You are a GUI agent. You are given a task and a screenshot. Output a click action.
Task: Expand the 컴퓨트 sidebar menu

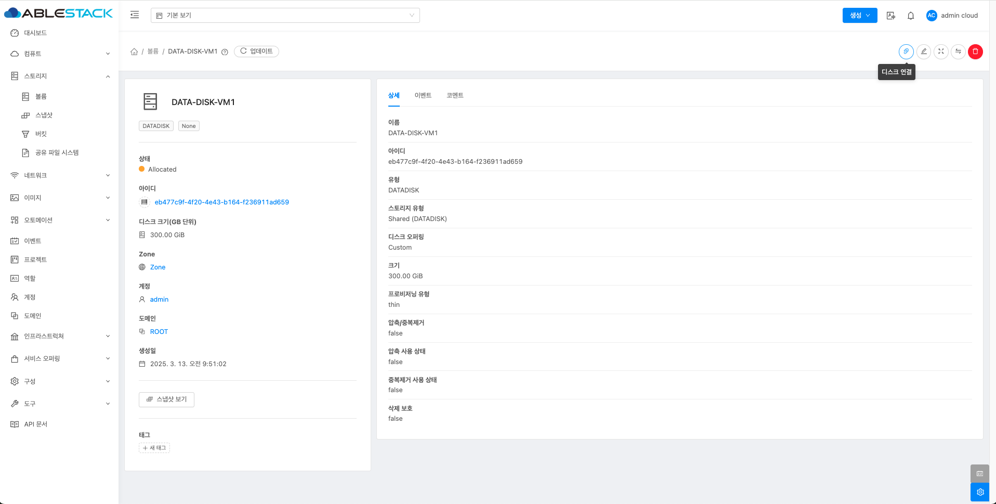[x=59, y=54]
